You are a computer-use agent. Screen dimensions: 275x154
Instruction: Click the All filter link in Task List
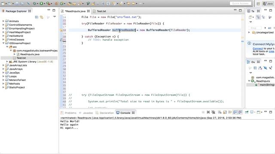pos(269,28)
